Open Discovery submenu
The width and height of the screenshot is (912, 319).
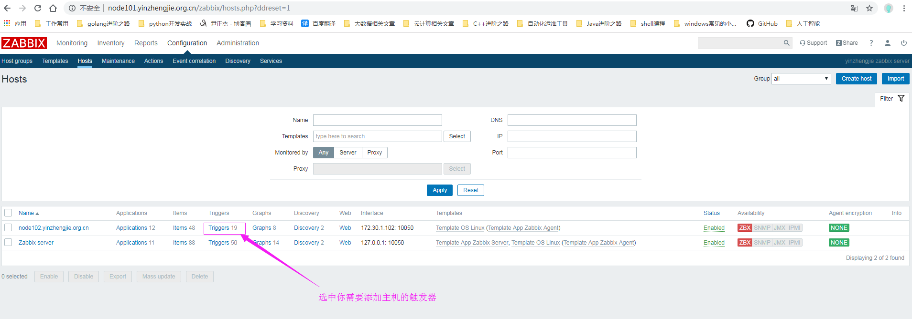point(238,61)
